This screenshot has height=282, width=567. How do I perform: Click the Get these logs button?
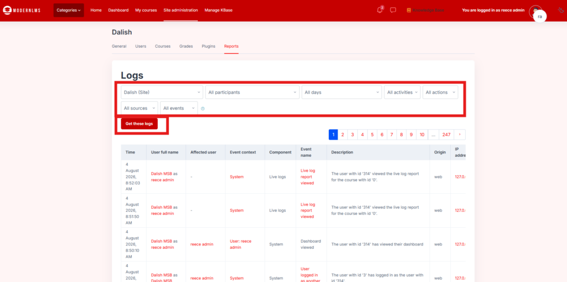[139, 124]
